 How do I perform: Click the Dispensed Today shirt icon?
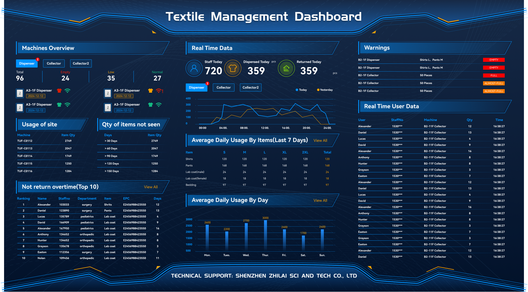(233, 68)
